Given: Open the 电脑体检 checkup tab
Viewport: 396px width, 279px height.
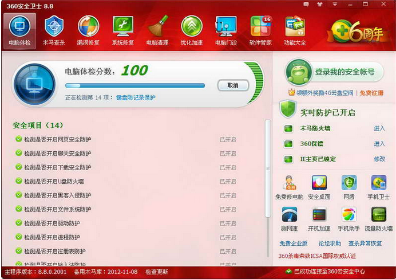Looking at the screenshot, I should click(x=19, y=31).
